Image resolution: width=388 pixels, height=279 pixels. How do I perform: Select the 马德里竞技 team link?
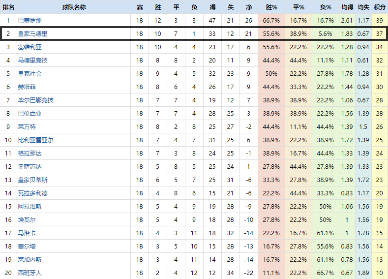[x=32, y=60]
